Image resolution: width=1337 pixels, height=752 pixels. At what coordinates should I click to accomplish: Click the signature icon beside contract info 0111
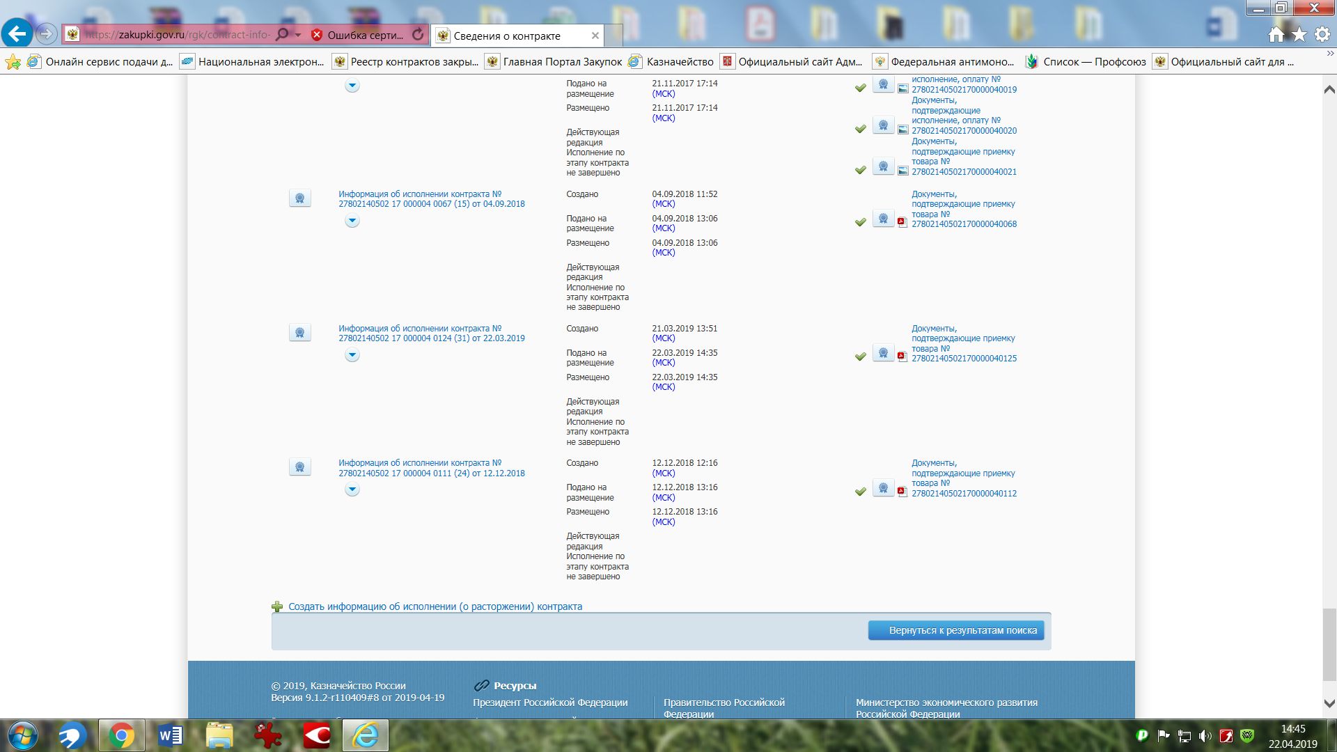point(300,467)
